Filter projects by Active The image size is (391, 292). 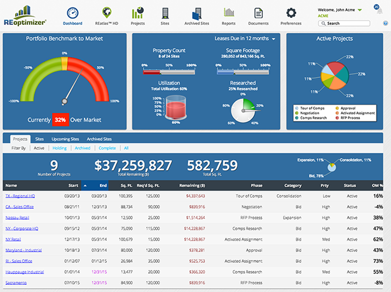(x=39, y=148)
